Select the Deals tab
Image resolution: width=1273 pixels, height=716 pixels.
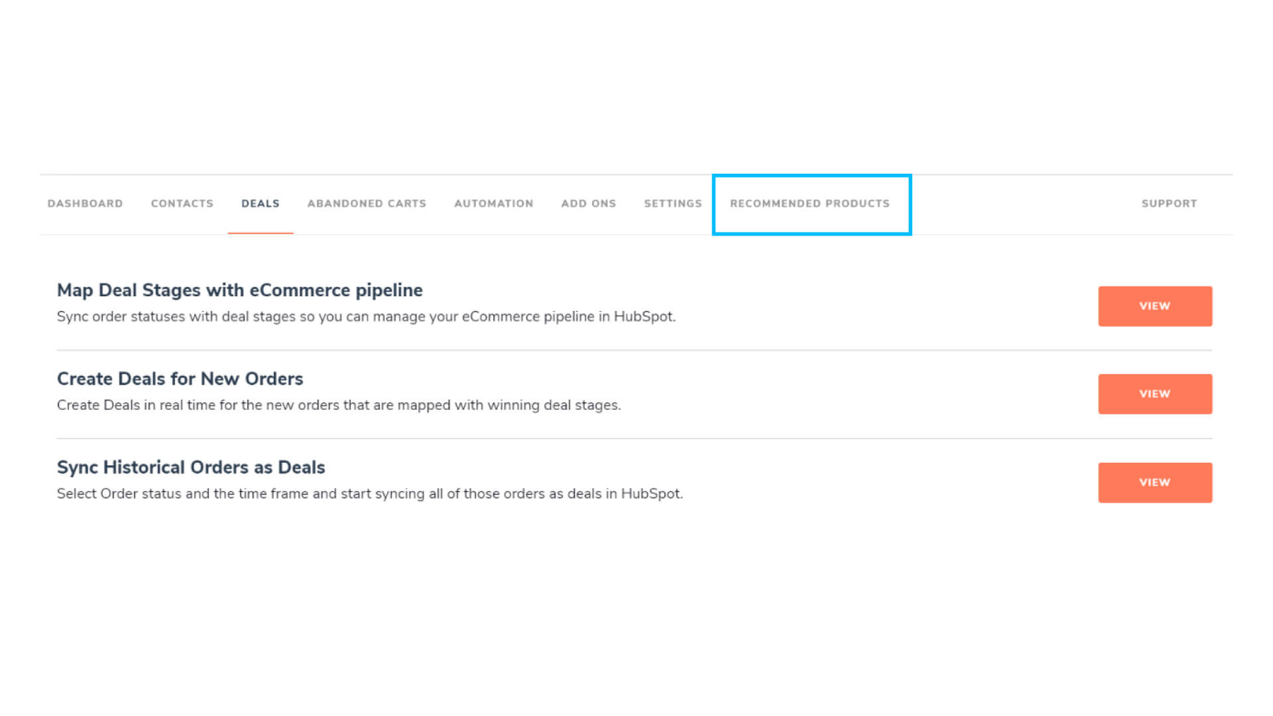coord(260,204)
